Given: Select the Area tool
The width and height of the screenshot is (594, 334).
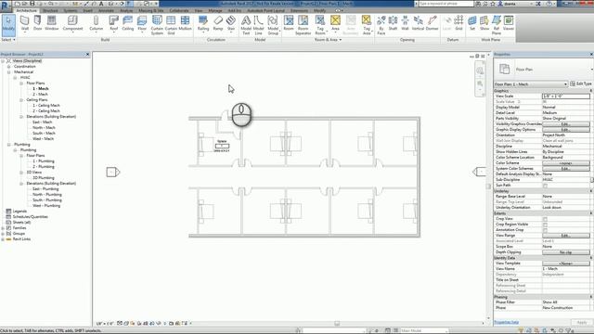Looking at the screenshot, I should coord(335,23).
